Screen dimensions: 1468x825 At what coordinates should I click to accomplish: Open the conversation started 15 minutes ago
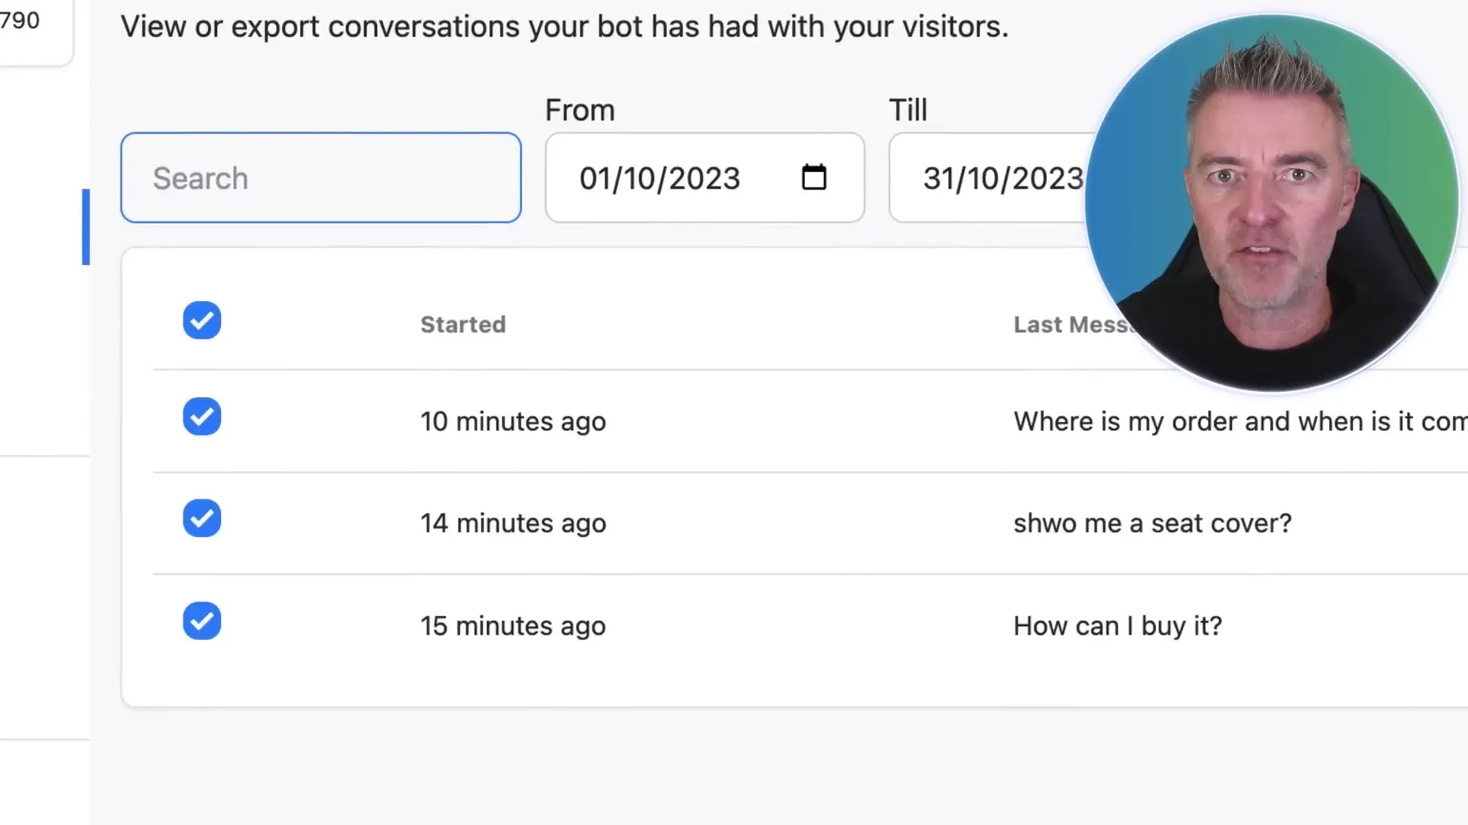point(513,626)
